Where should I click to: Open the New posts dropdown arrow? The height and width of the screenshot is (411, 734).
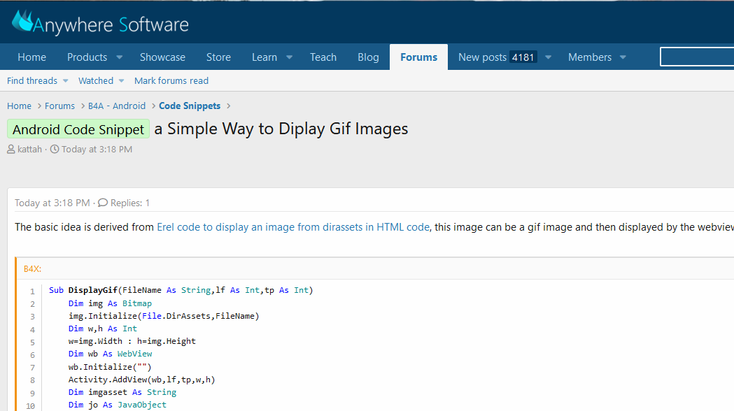click(x=549, y=57)
